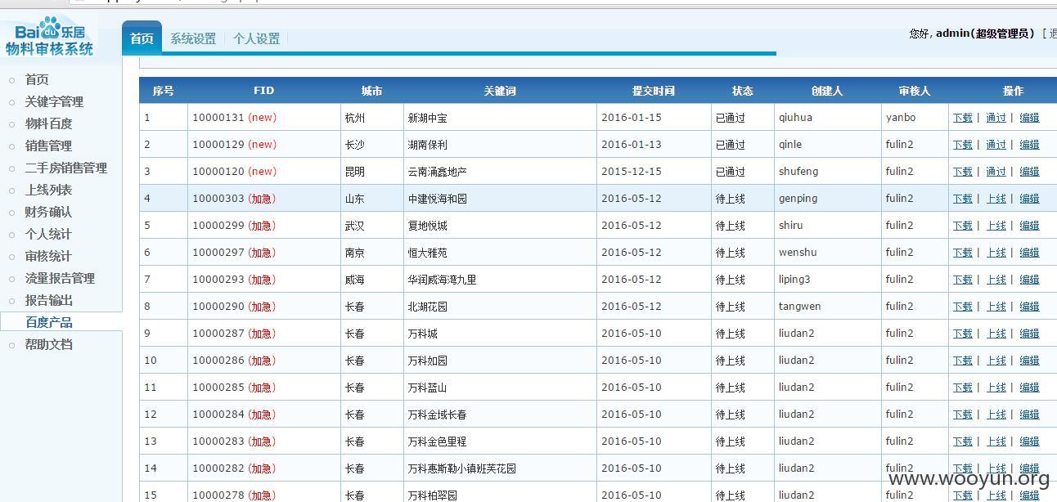
Task: Click 编辑 link for 万科城 row
Action: pos(1029,334)
